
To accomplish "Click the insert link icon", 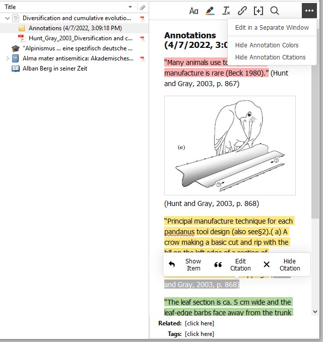I will click(242, 11).
